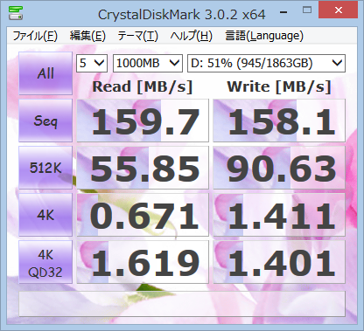Select the 4K QD32 read value 1.619
The height and width of the screenshot is (331, 364).
tap(143, 262)
